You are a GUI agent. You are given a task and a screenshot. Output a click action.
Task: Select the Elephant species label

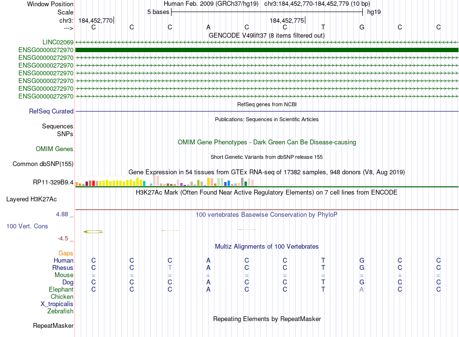(61, 289)
